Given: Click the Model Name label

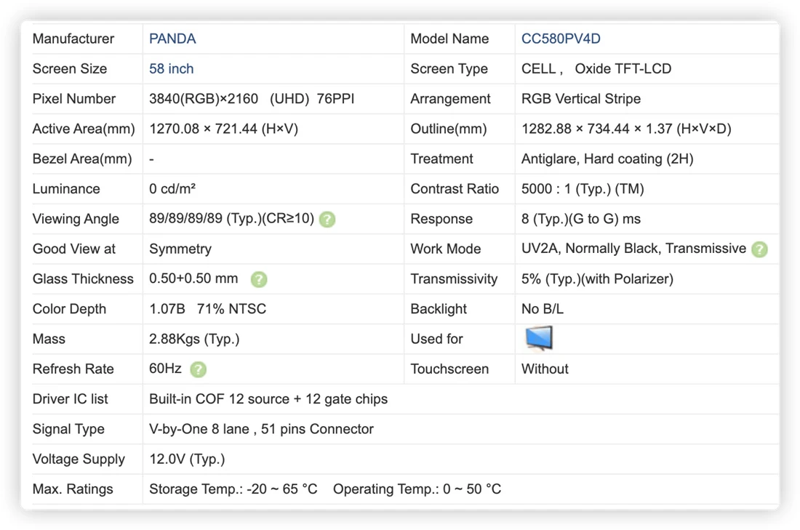Looking at the screenshot, I should point(449,39).
